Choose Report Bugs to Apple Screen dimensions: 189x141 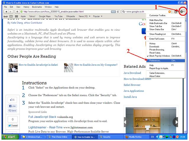click(166, 68)
